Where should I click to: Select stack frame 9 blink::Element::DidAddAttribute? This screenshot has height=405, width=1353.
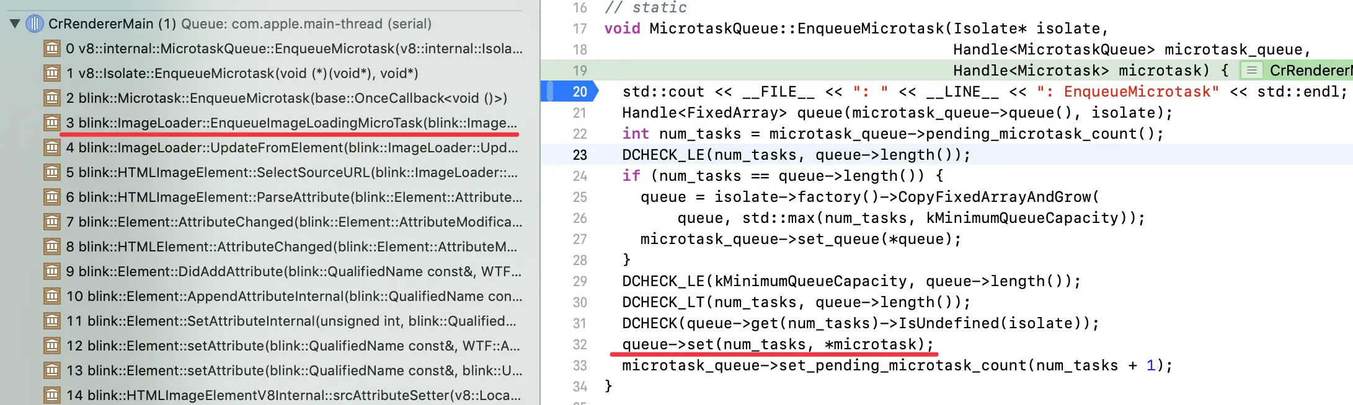[x=293, y=271]
